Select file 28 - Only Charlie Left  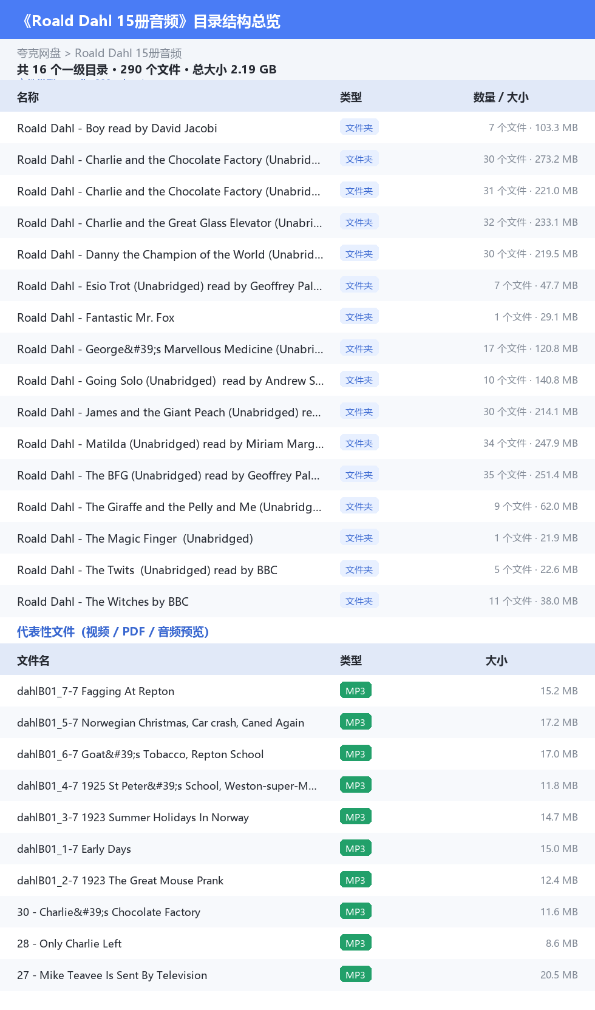[69, 944]
